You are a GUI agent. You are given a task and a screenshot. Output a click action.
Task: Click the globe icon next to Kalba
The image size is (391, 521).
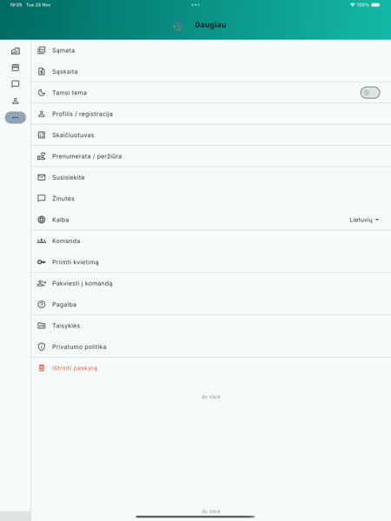(42, 220)
